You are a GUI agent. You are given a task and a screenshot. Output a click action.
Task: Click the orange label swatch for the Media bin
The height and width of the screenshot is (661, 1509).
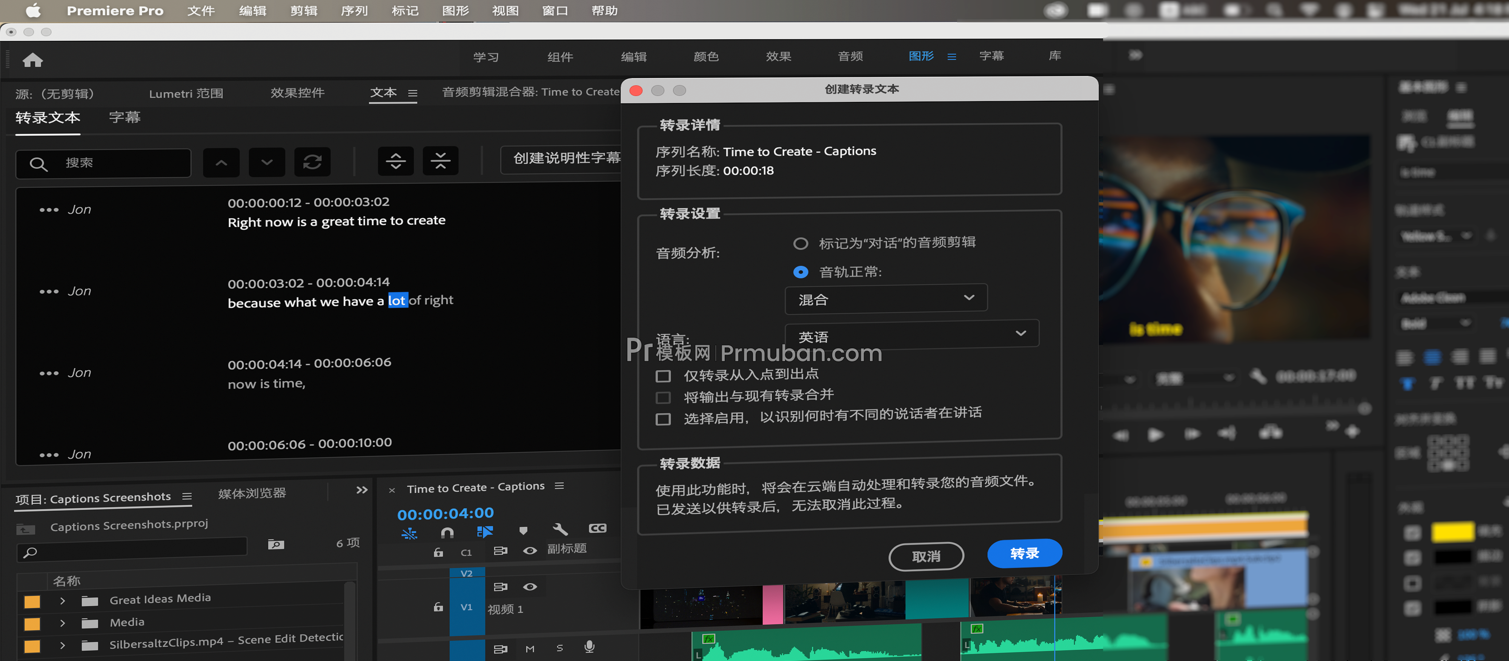tap(32, 624)
